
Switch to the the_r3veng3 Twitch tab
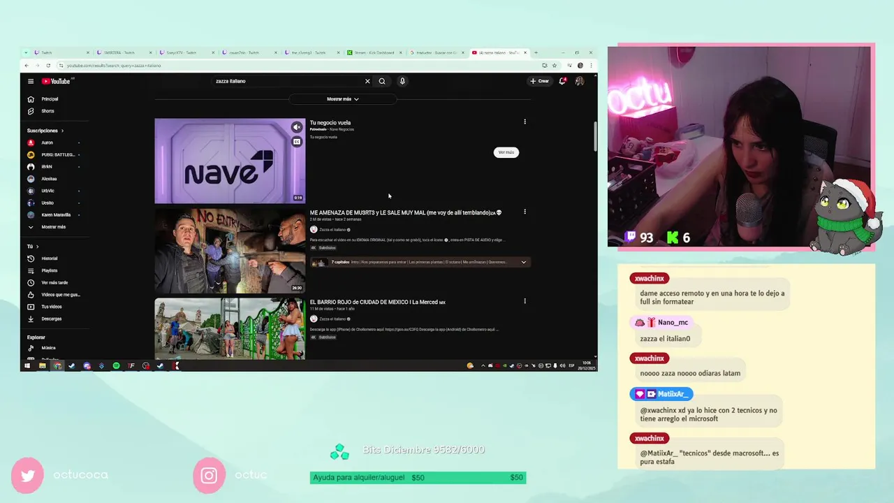[312, 52]
